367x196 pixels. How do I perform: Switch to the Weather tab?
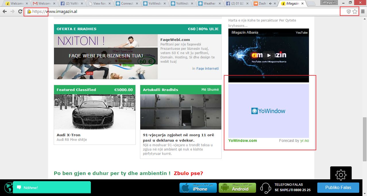point(209,3)
